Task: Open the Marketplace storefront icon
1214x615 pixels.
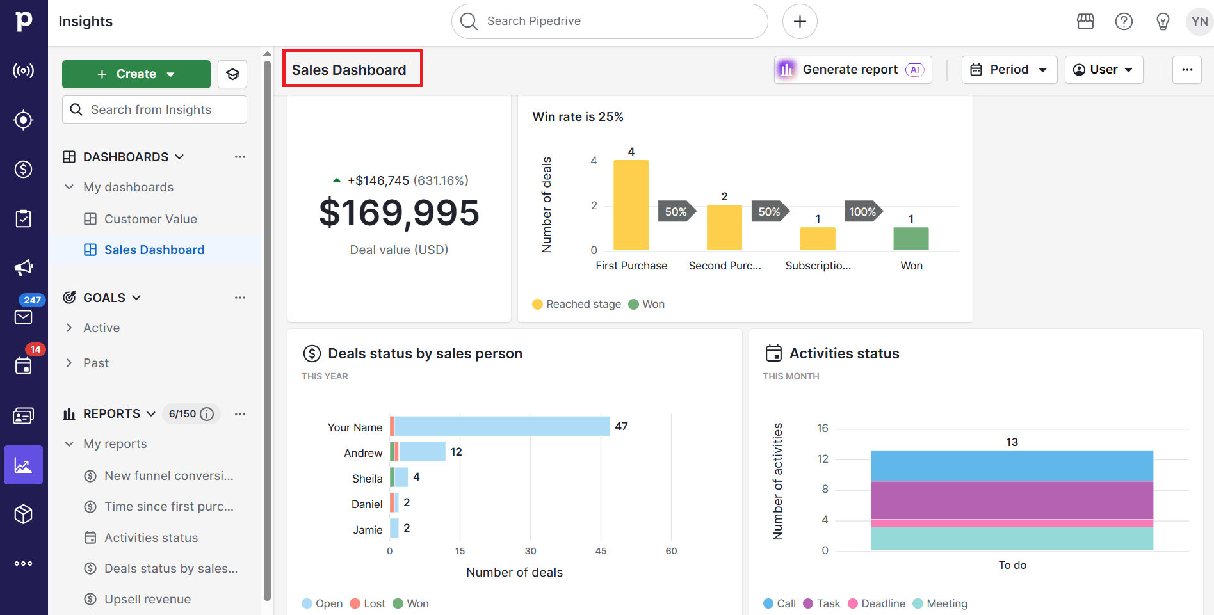Action: [1085, 21]
